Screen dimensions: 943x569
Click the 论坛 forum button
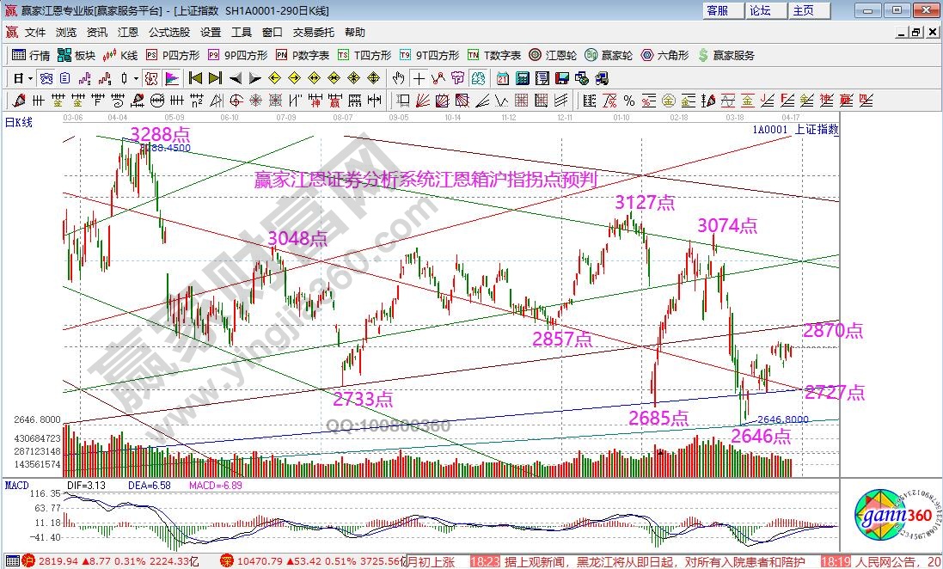760,10
